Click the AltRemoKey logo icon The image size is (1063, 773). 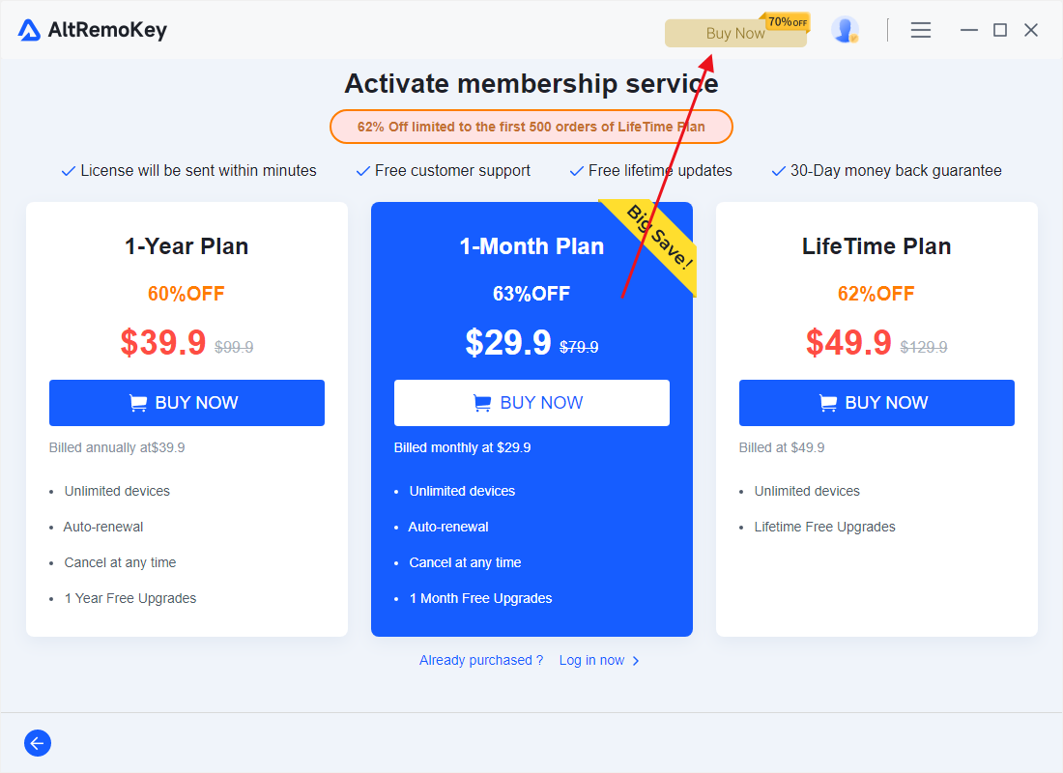[x=29, y=30]
